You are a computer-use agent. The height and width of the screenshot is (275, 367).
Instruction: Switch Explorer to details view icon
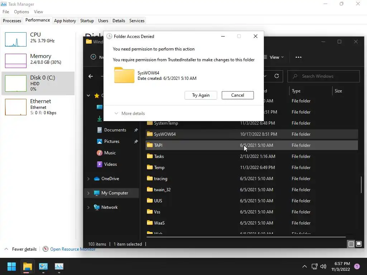click(x=351, y=244)
